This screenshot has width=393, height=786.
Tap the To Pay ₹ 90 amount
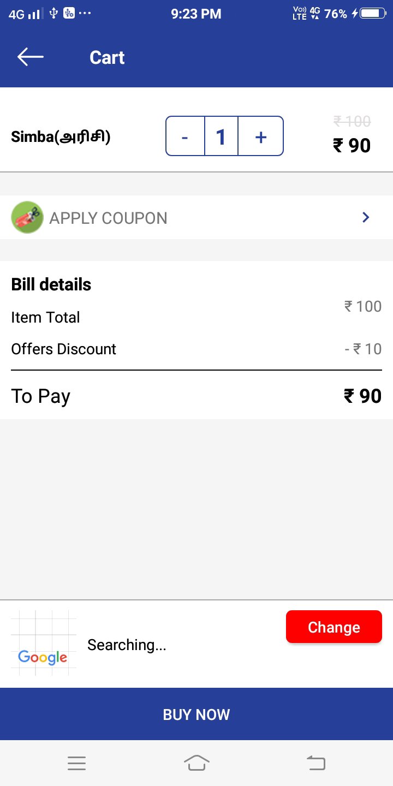click(x=362, y=396)
